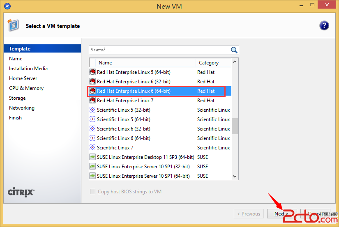This screenshot has width=339, height=227.
Task: Select Red Hat Enterprise Linux 7 template
Action: pos(160,101)
